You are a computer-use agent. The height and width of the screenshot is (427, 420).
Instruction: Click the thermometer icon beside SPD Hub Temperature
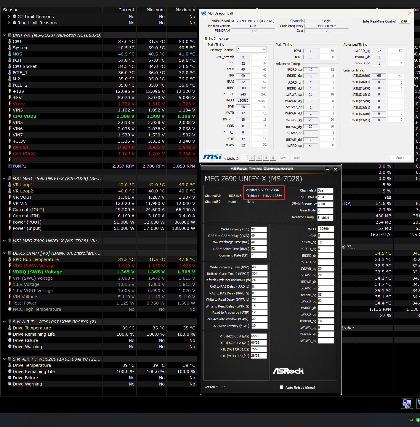click(9, 259)
